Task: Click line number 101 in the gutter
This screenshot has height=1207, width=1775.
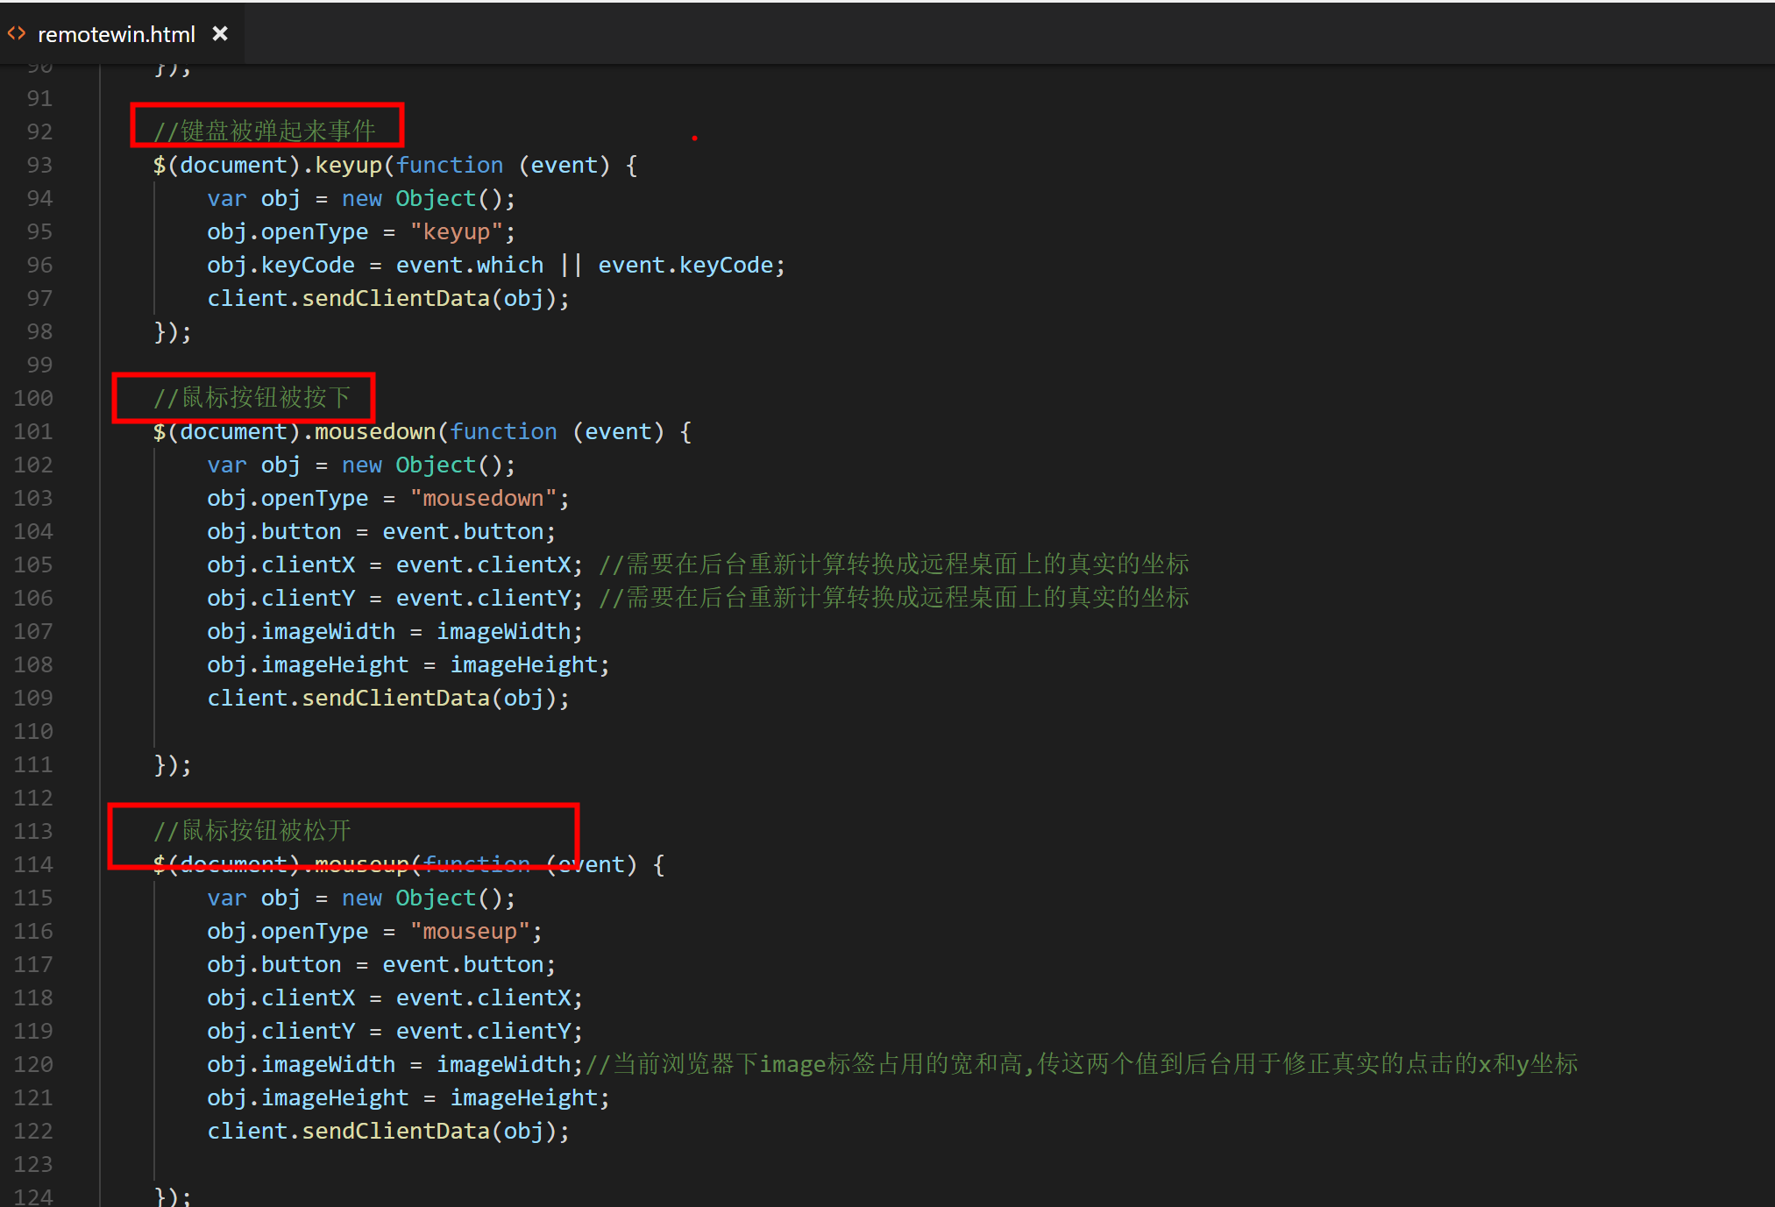Action: [33, 431]
